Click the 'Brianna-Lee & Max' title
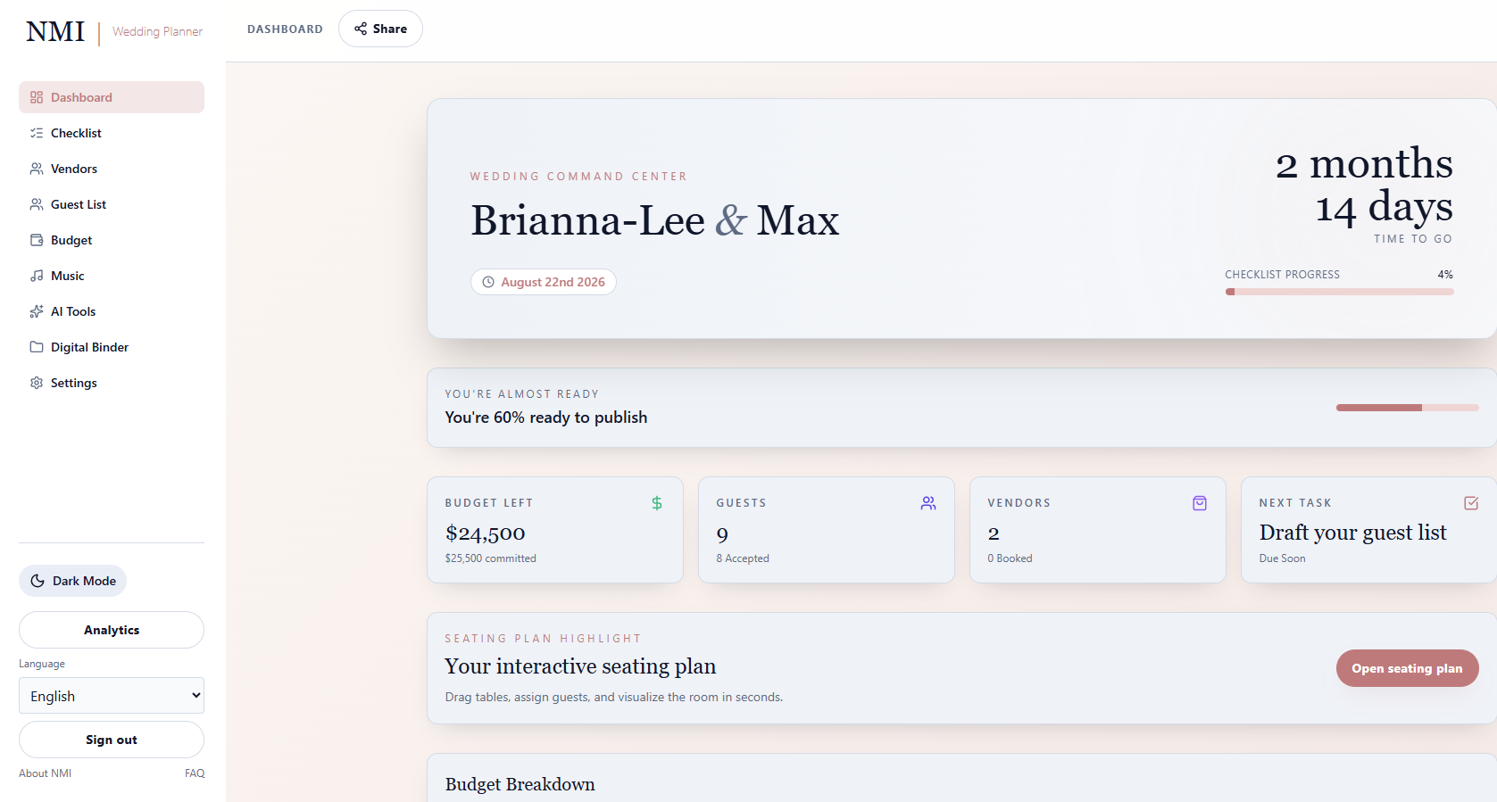Screen dimensions: 1497x802 point(655,220)
